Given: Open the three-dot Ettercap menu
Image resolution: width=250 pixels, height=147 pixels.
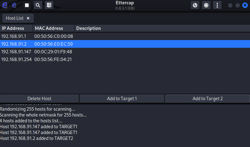Looking at the screenshot, I should [217, 5].
